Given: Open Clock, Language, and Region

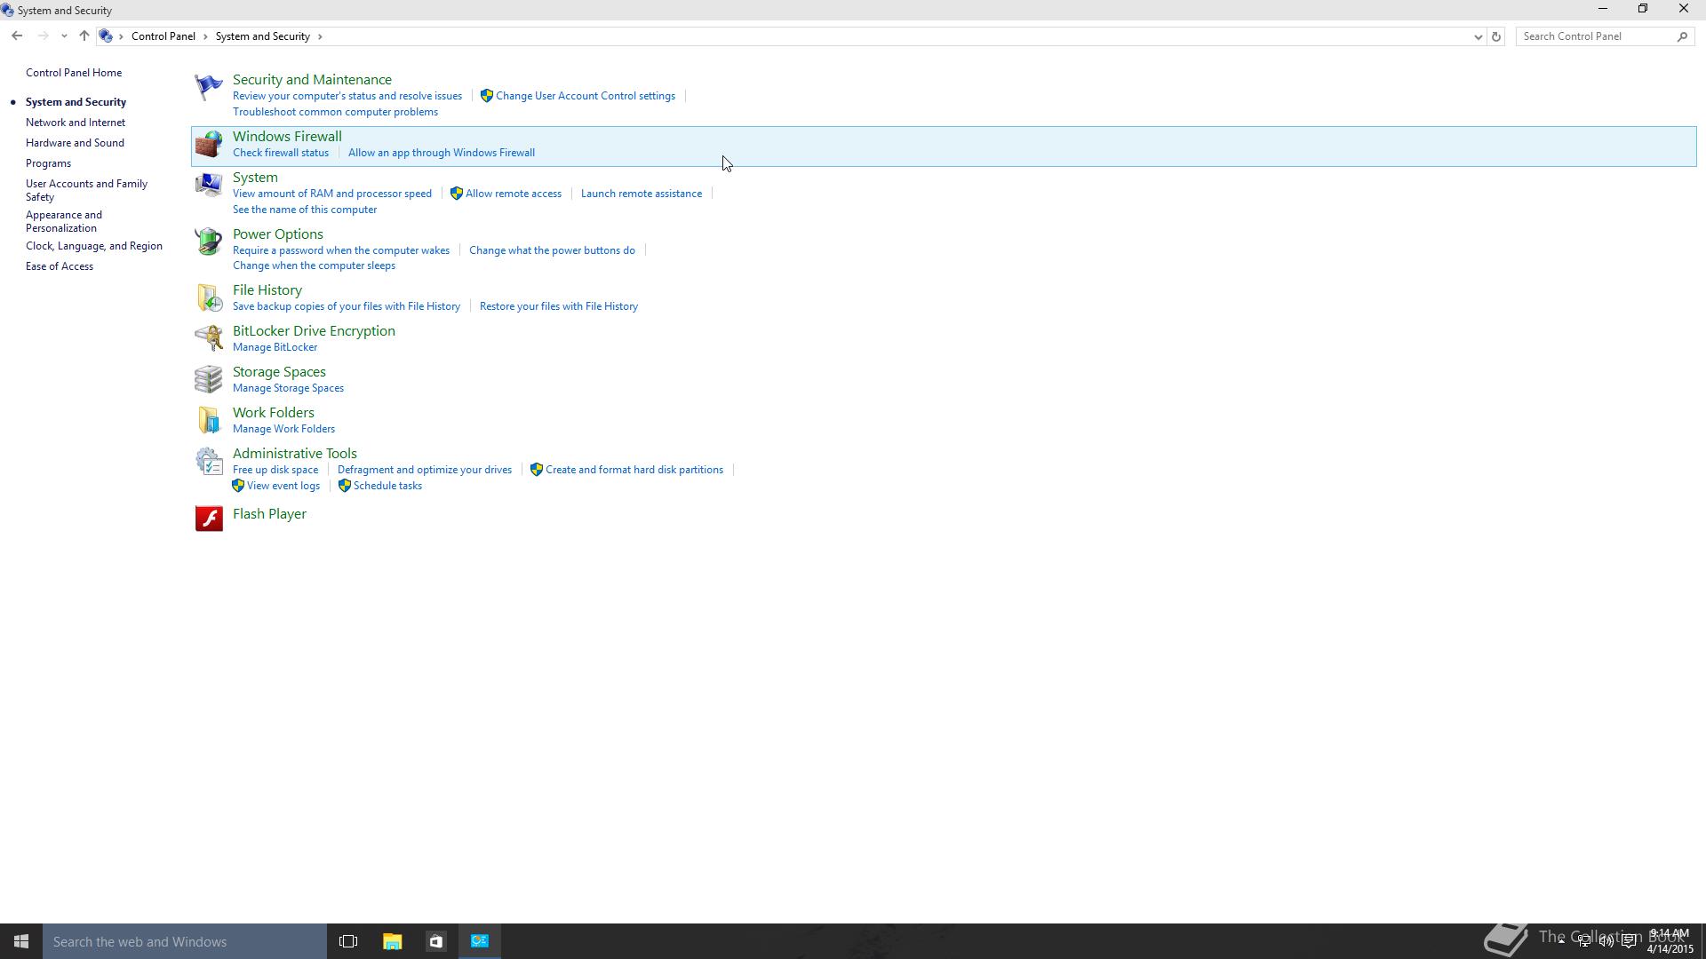Looking at the screenshot, I should coord(94,246).
